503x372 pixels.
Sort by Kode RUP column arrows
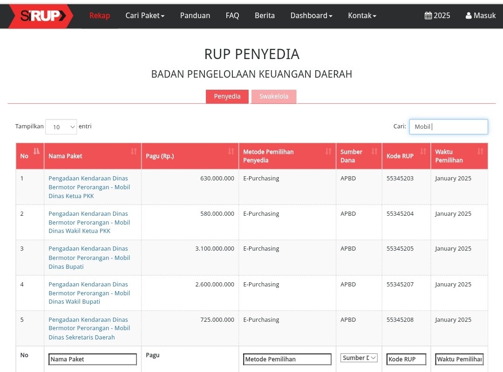(423, 151)
